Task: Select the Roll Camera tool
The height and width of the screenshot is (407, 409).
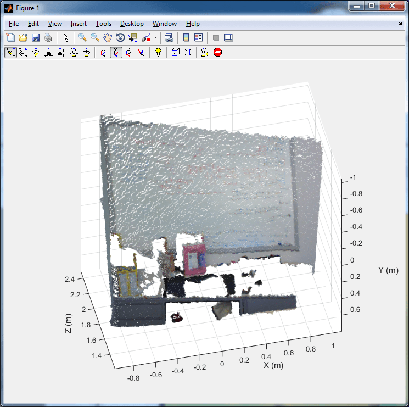Action: [86, 52]
